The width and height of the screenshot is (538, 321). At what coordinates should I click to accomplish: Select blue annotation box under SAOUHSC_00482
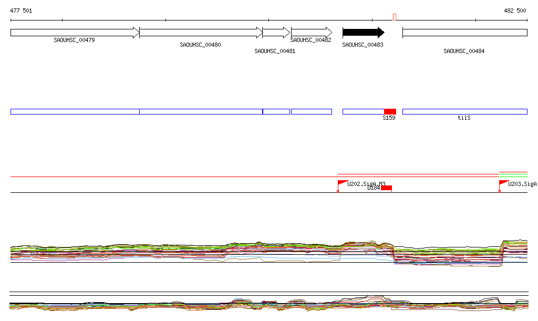311,111
